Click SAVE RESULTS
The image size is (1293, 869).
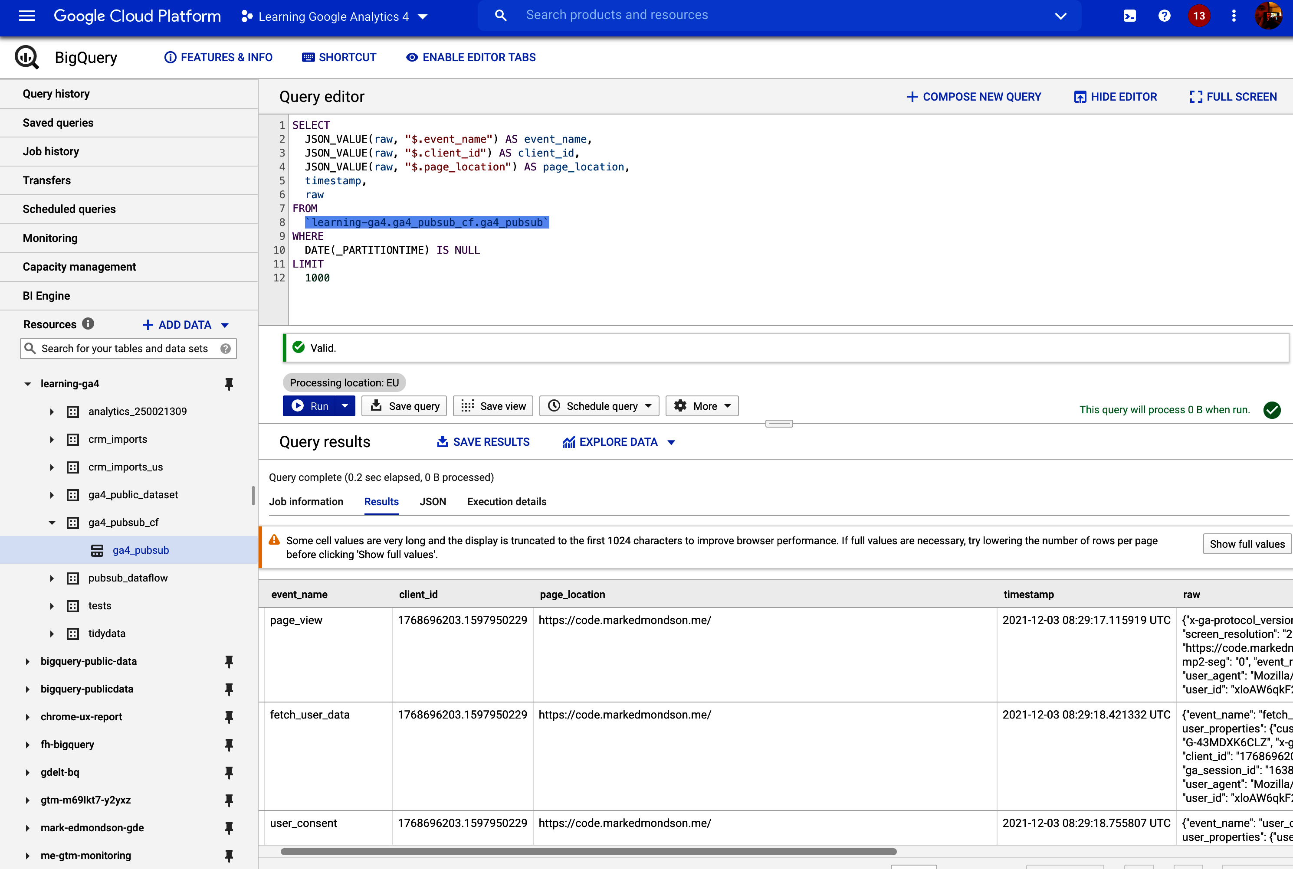pyautogui.click(x=483, y=442)
